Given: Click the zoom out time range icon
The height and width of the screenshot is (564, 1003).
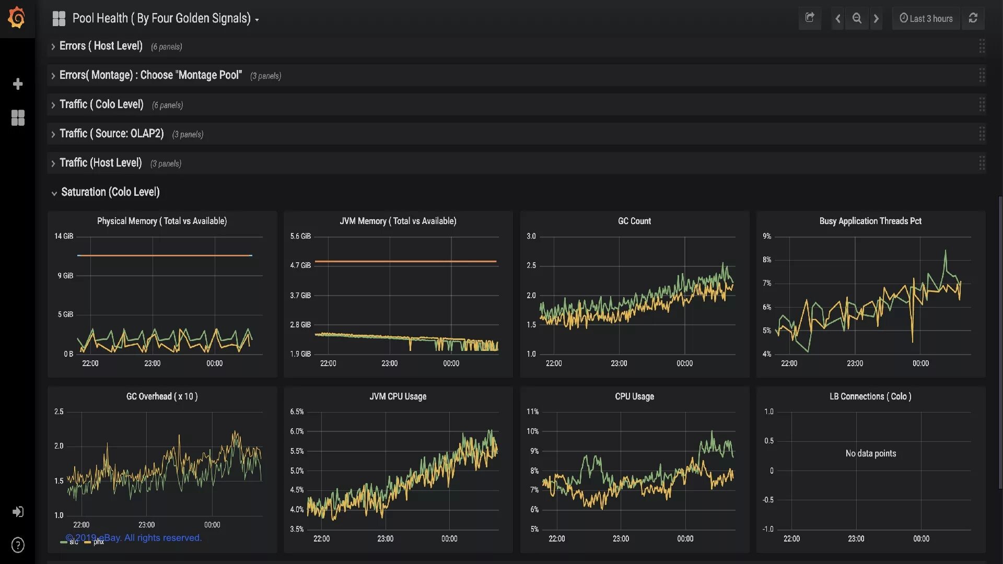Looking at the screenshot, I should [857, 18].
